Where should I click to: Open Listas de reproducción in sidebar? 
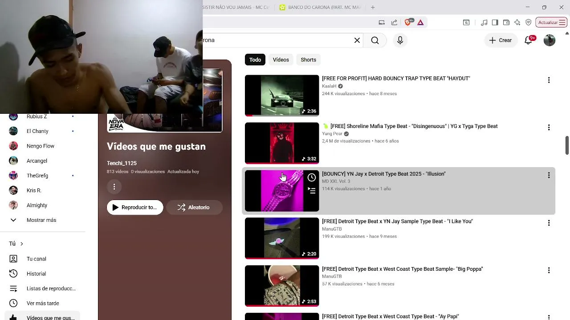pos(43,288)
